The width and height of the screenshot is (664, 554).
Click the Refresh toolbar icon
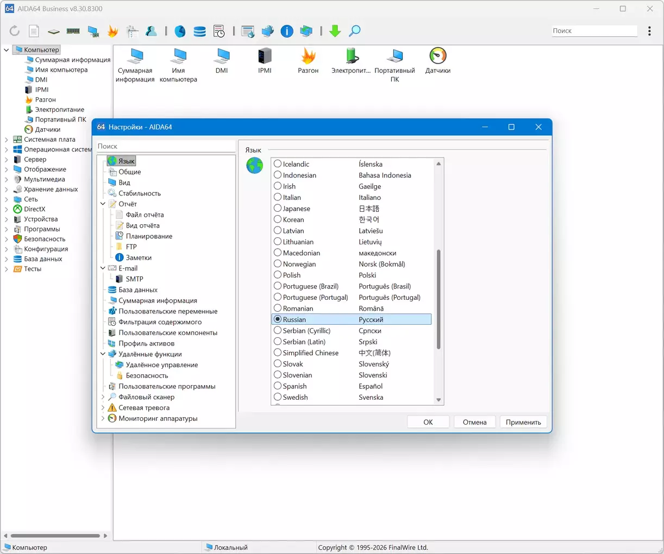pyautogui.click(x=15, y=32)
